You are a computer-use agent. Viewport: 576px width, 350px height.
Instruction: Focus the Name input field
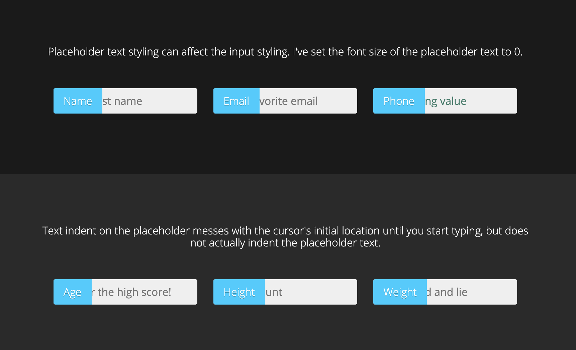150,101
